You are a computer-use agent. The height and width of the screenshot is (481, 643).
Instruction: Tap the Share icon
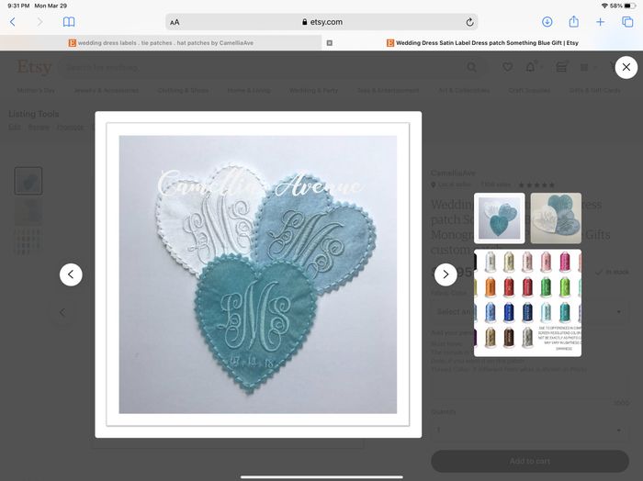574,22
